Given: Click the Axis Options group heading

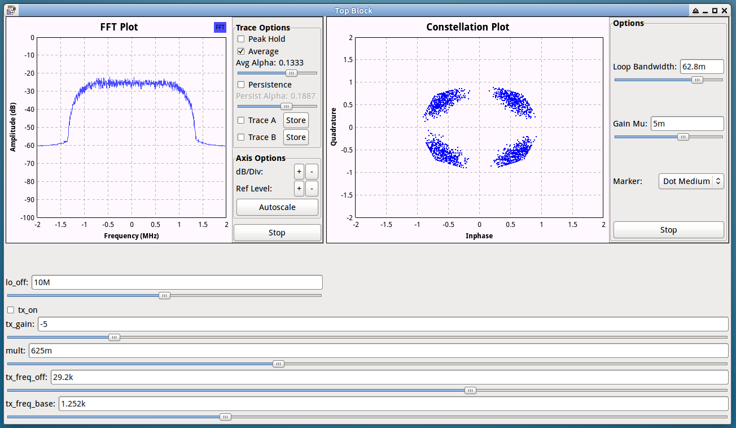Looking at the screenshot, I should click(x=261, y=158).
